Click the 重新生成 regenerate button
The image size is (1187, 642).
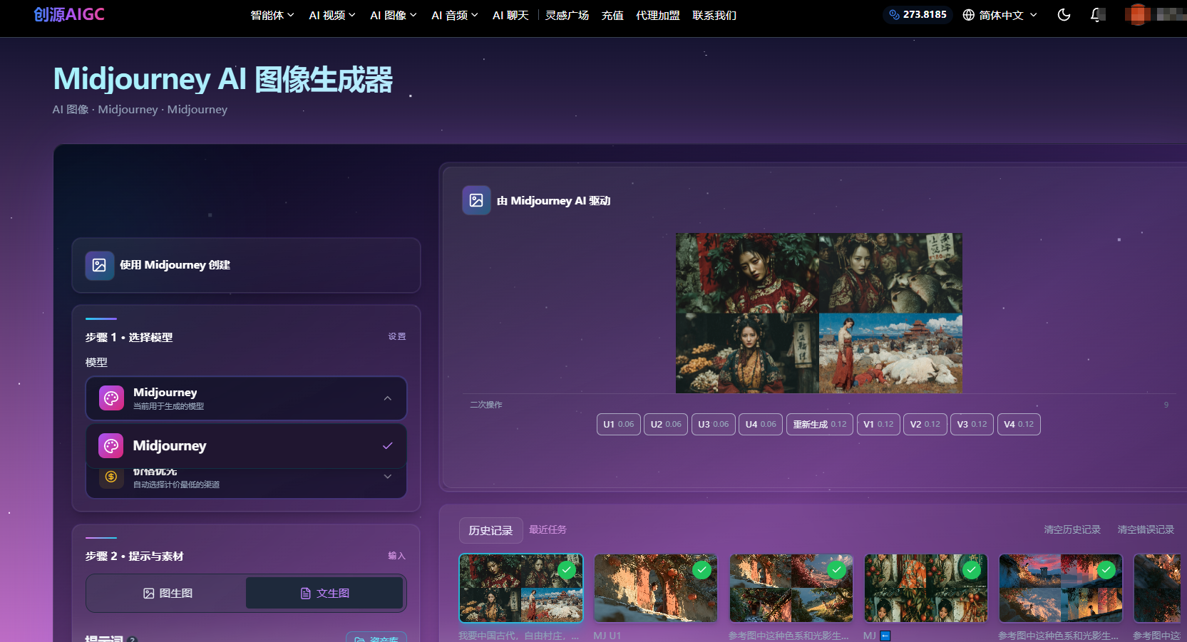pyautogui.click(x=820, y=424)
